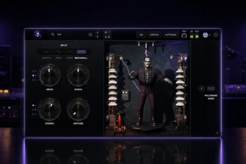Toggle the A|B compare button
This screenshot has width=246, height=164.
(x=107, y=32)
